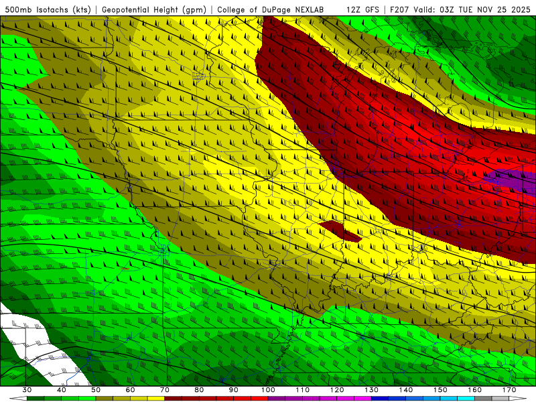Select the darkest green 30-35 kt swatch
This screenshot has width=536, height=402.
point(36,399)
